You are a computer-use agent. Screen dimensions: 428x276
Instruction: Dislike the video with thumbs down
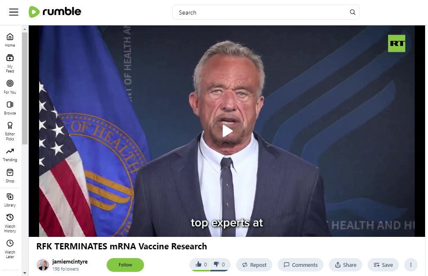[220, 265]
